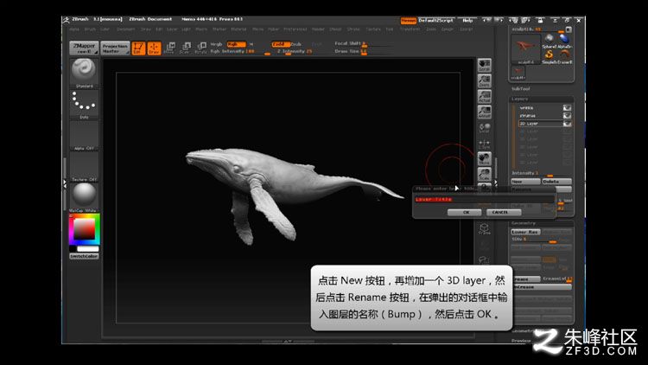Image resolution: width=648 pixels, height=365 pixels.
Task: Select the Scale transform icon in top toolbar
Action: tap(185, 48)
